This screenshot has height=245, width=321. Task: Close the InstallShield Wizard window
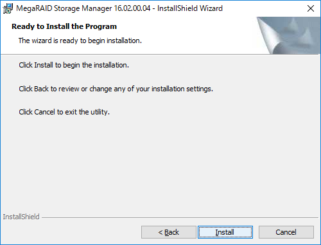pyautogui.click(x=311, y=8)
